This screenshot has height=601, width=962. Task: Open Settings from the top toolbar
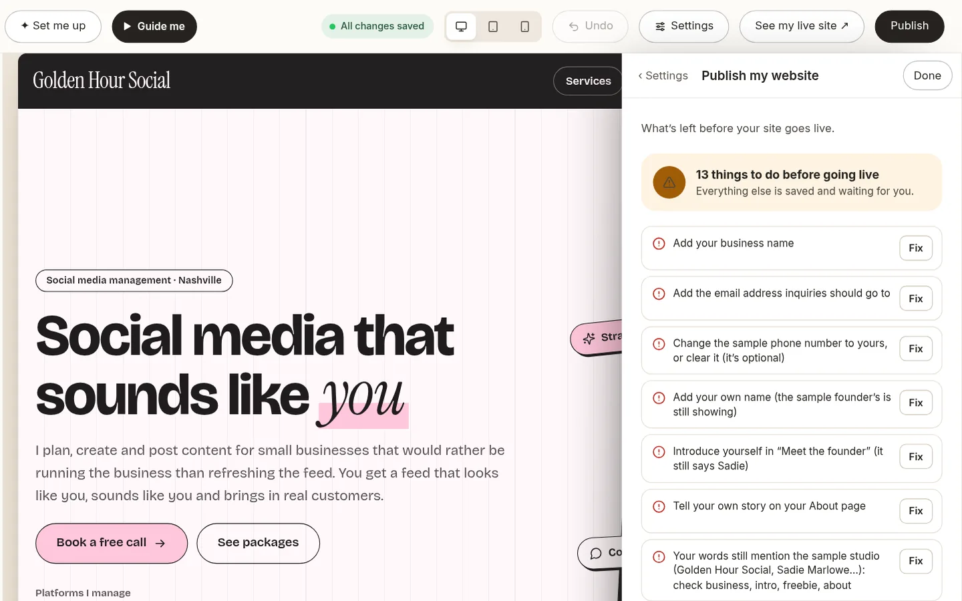pyautogui.click(x=683, y=26)
